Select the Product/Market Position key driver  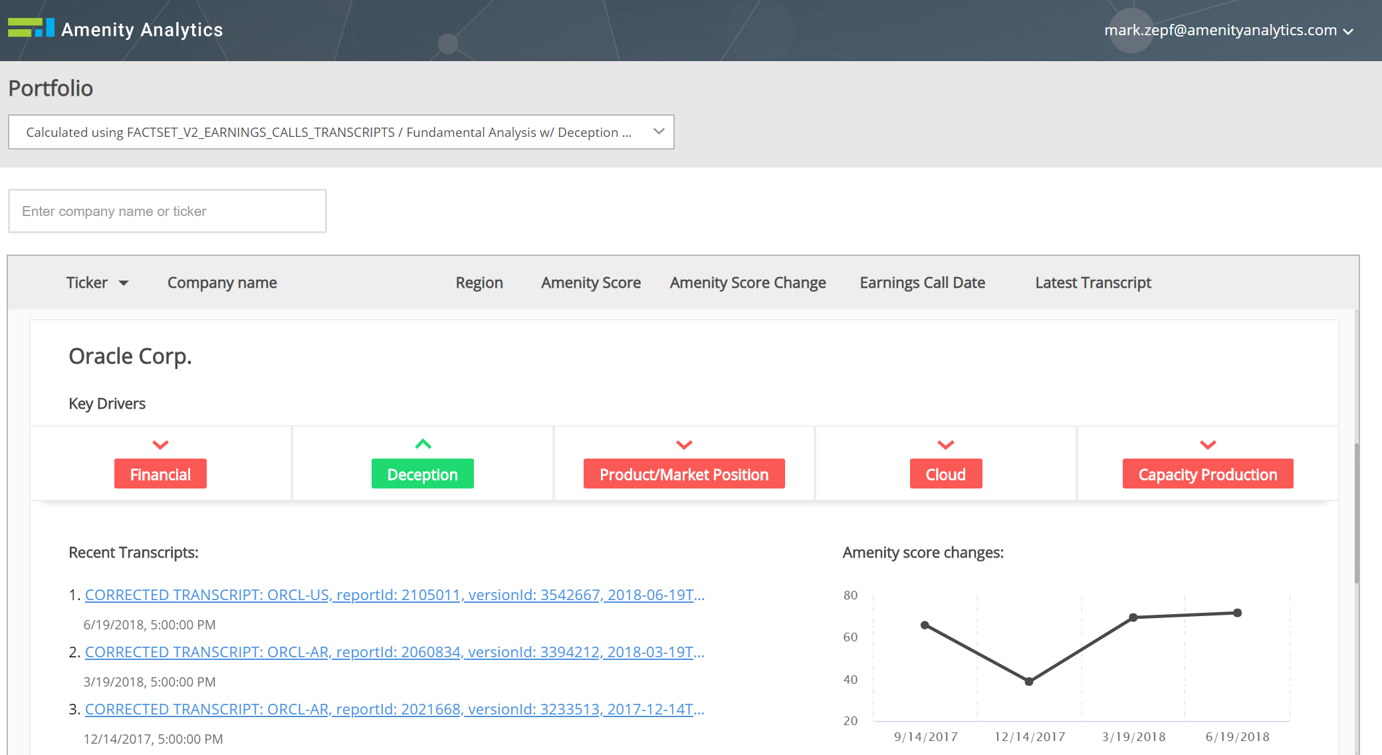tap(684, 474)
